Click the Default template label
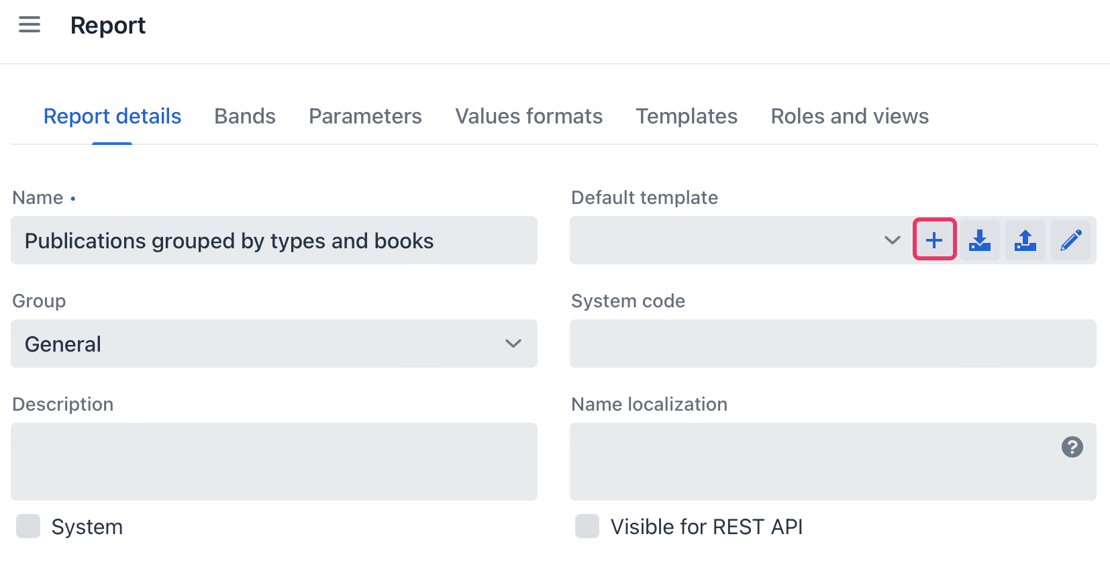The height and width of the screenshot is (565, 1110). (644, 197)
